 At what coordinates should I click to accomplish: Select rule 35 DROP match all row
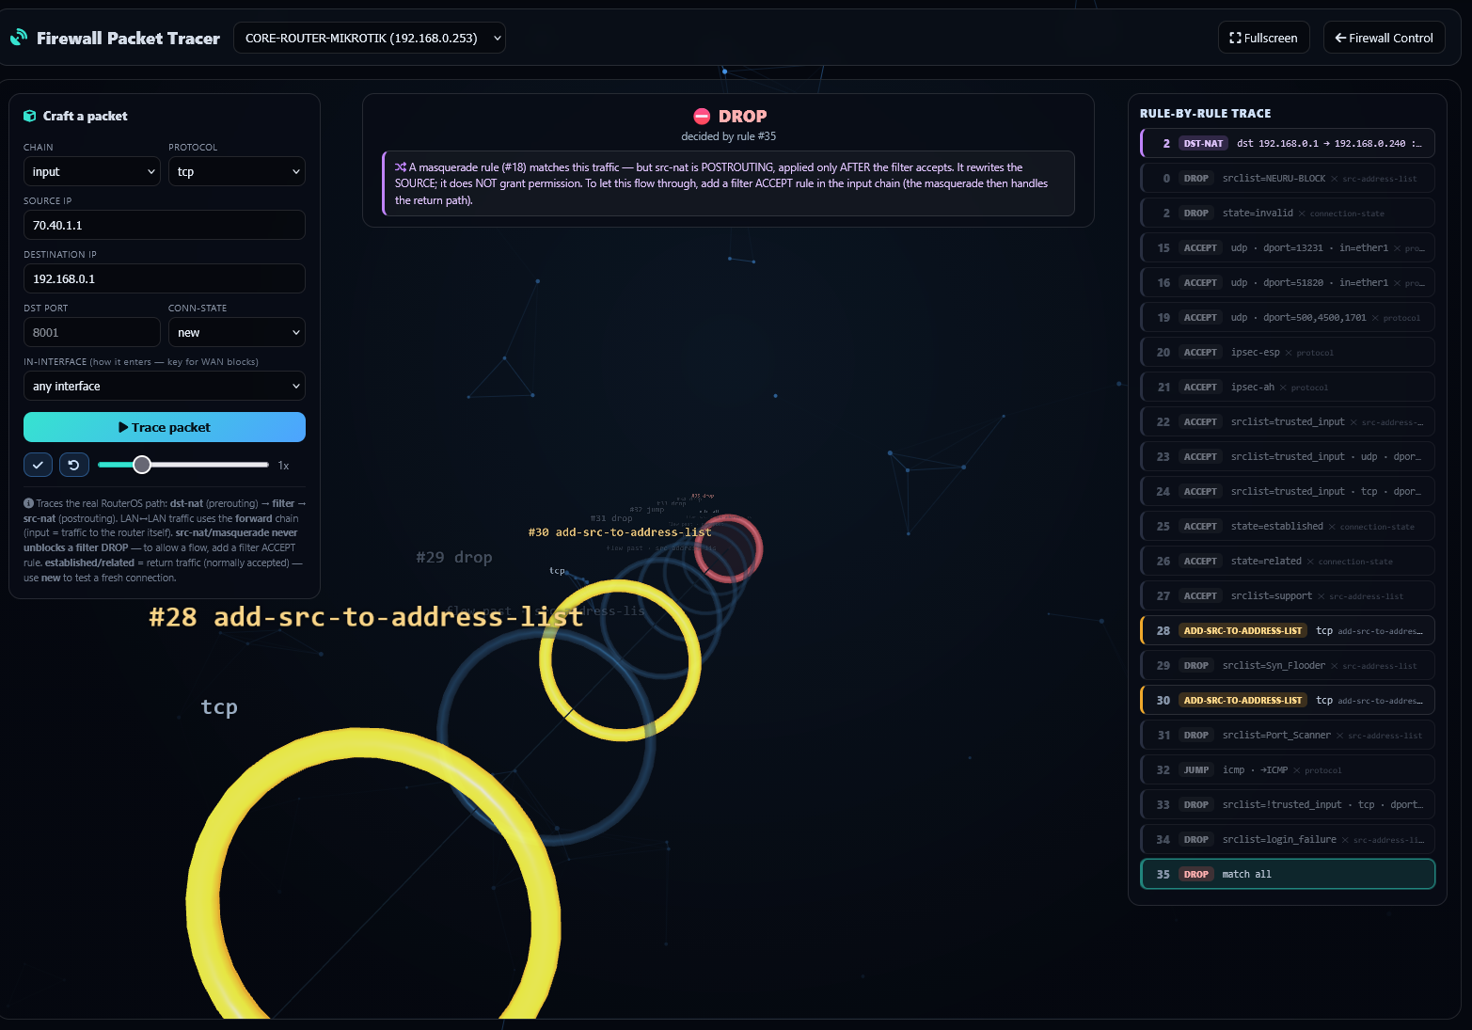pyautogui.click(x=1288, y=874)
